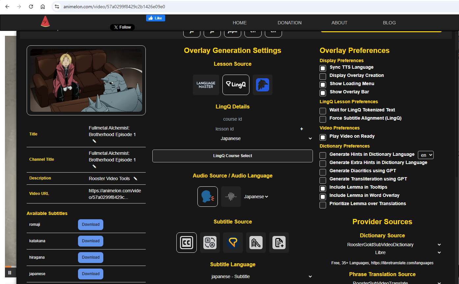Select the waveform audio source icon
Image resolution: width=459 pixels, height=284 pixels.
coord(231,197)
